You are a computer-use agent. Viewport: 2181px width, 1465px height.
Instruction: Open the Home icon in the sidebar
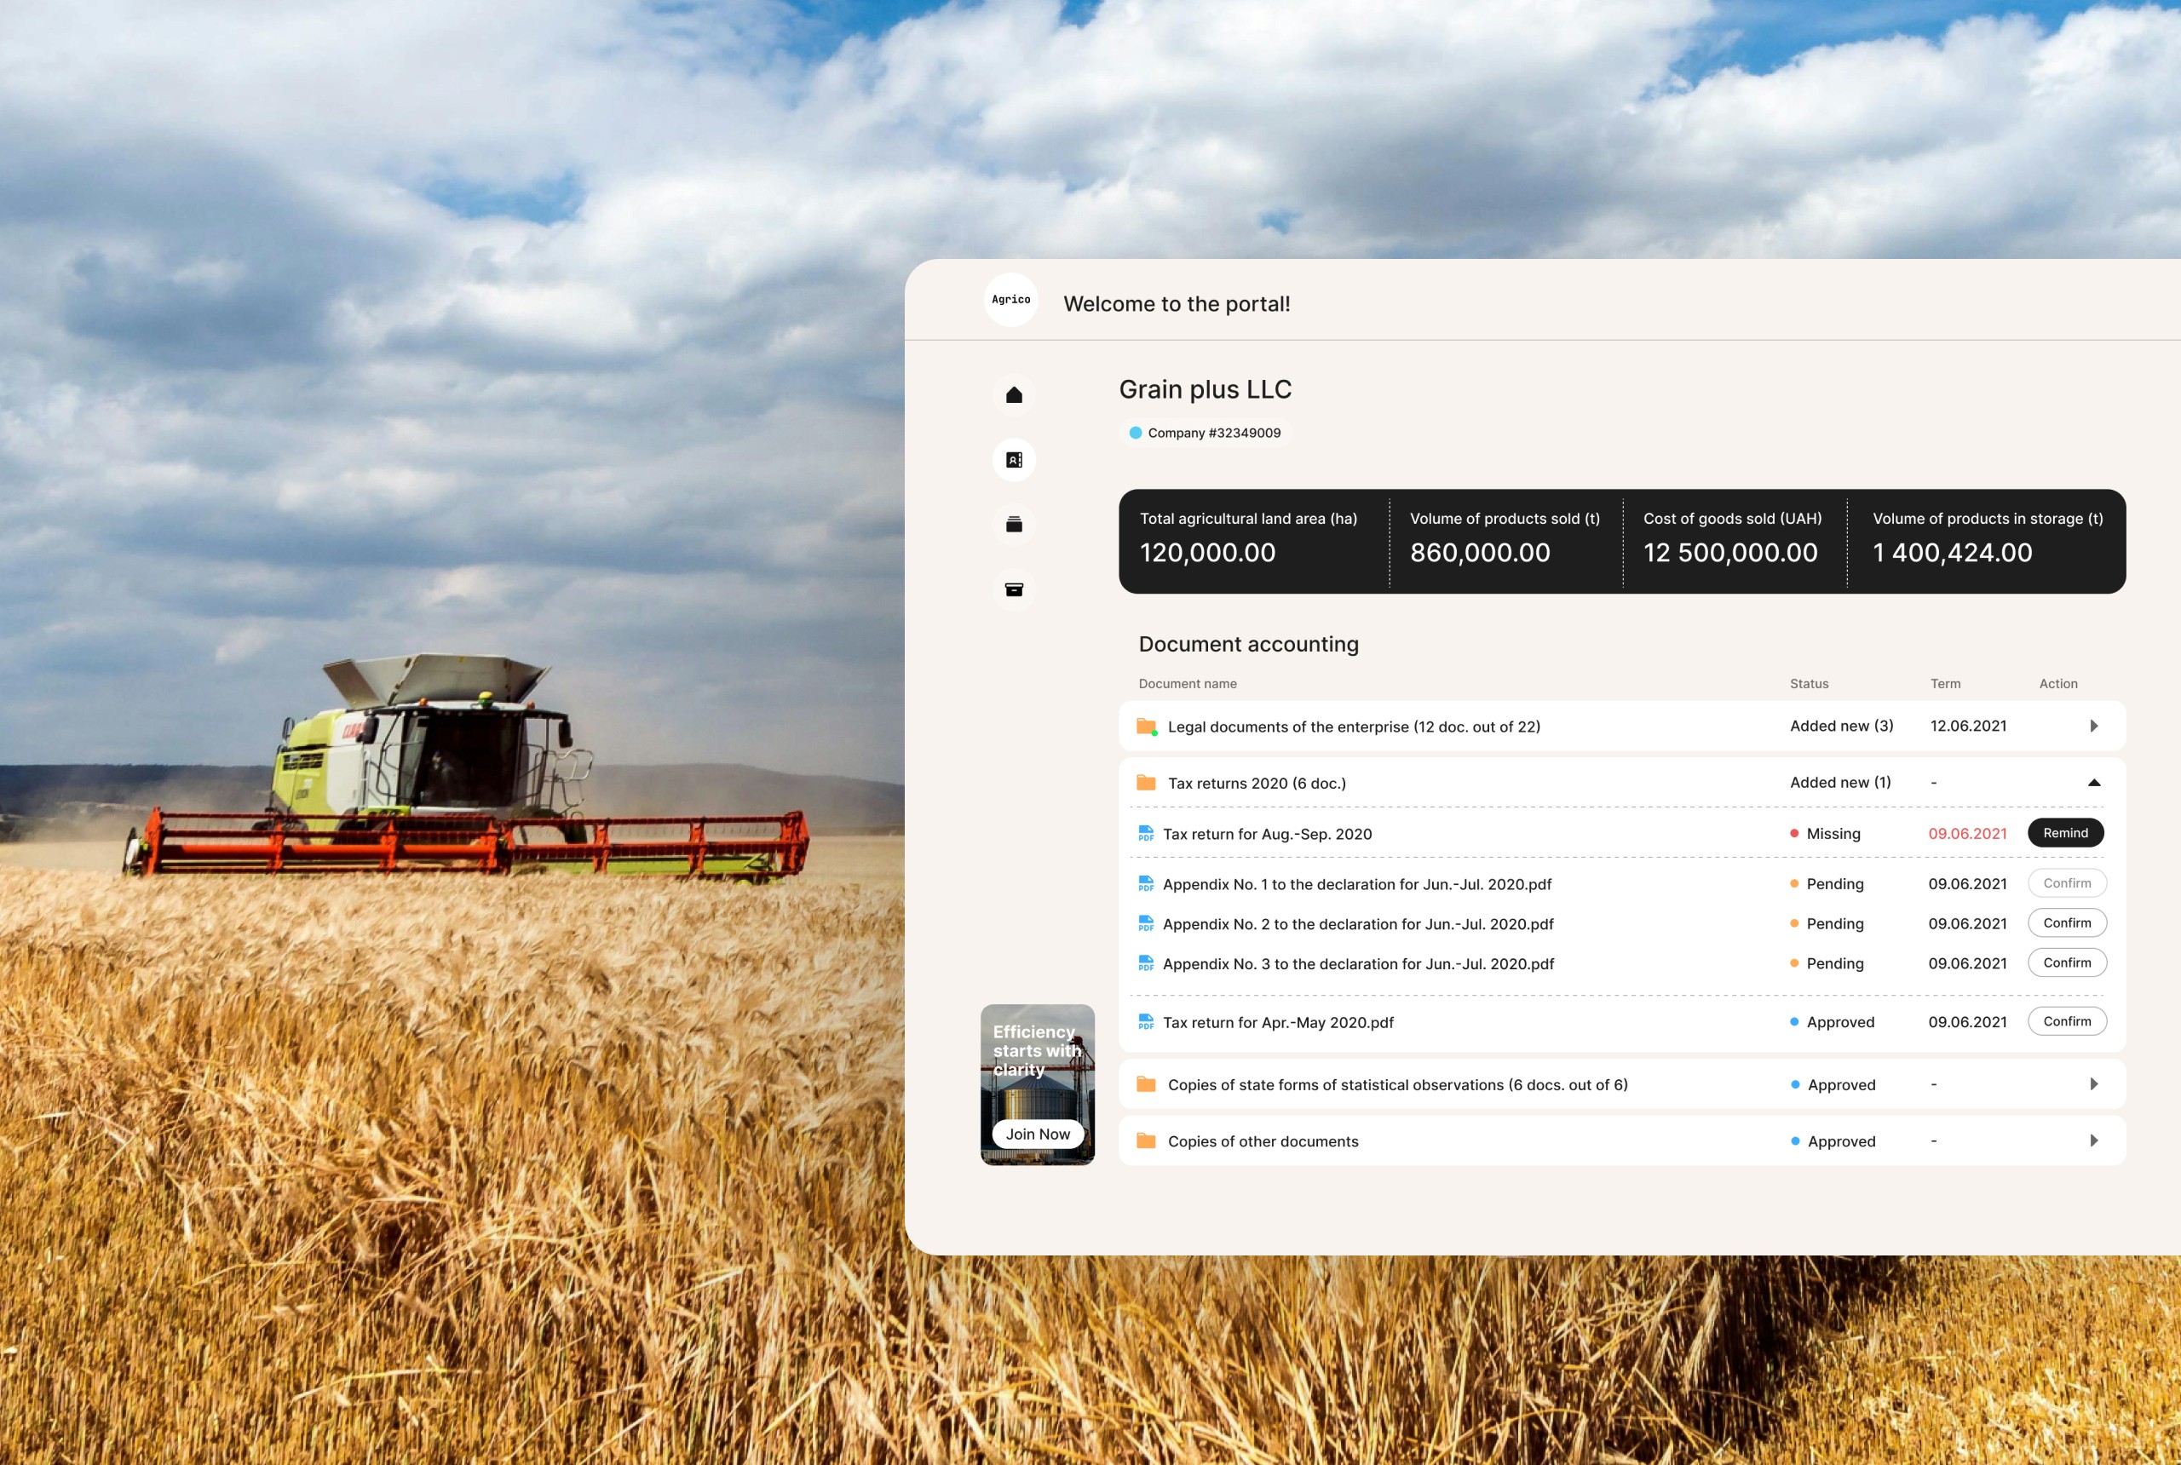coord(1014,394)
